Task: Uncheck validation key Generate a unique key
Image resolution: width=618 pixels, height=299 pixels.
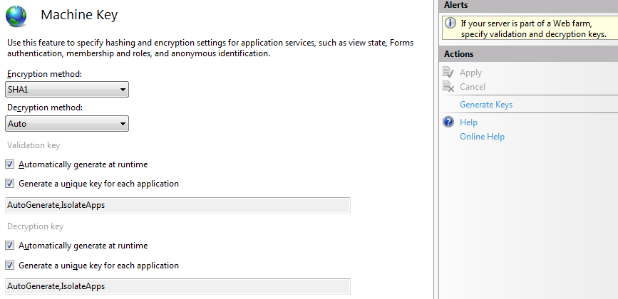Action: [x=10, y=184]
